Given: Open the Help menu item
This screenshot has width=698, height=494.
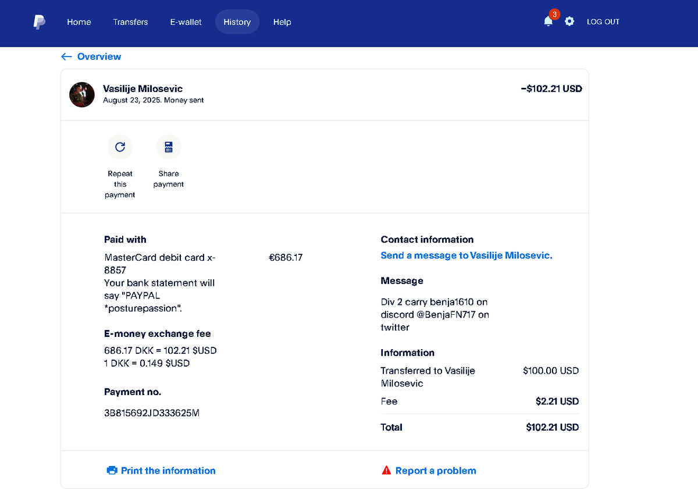Looking at the screenshot, I should [282, 22].
